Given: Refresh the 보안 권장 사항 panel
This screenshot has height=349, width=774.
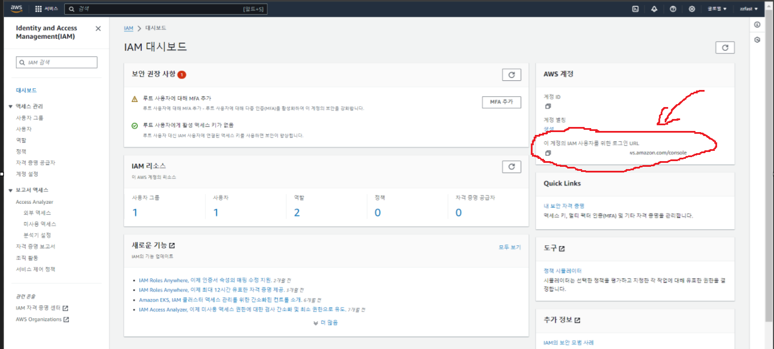Looking at the screenshot, I should pyautogui.click(x=511, y=75).
